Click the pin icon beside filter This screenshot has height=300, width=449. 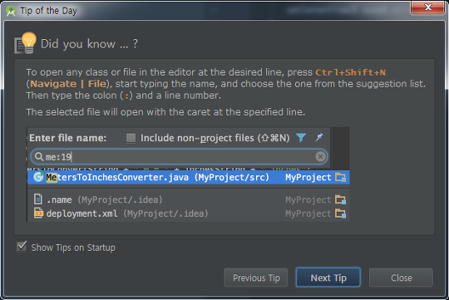(x=318, y=137)
